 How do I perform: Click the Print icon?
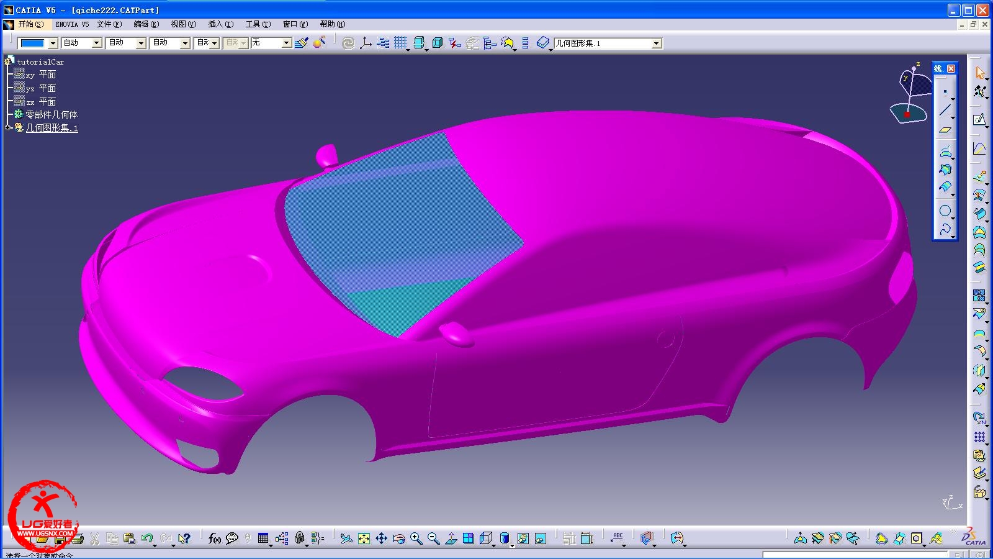77,539
